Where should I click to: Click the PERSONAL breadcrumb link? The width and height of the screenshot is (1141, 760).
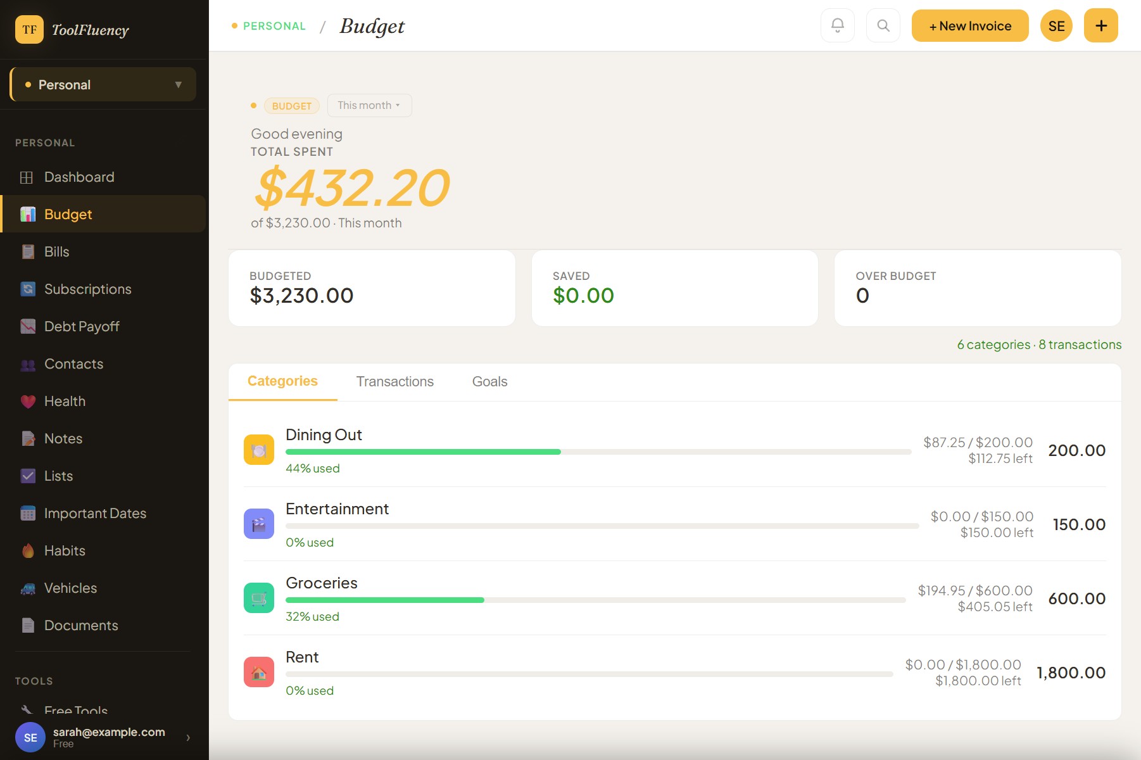[x=274, y=26]
